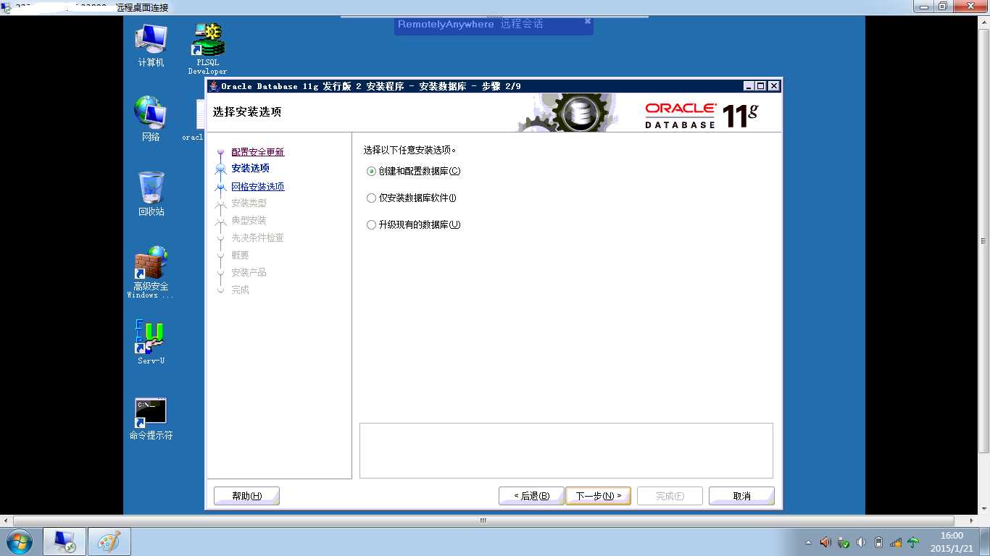The width and height of the screenshot is (990, 556).
Task: Click remote desktop scrollbar right arrow
Action: [x=973, y=521]
